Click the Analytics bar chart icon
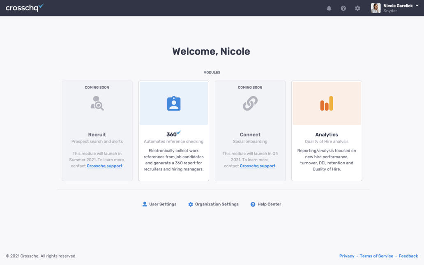Image resolution: width=424 pixels, height=265 pixels. pyautogui.click(x=327, y=104)
